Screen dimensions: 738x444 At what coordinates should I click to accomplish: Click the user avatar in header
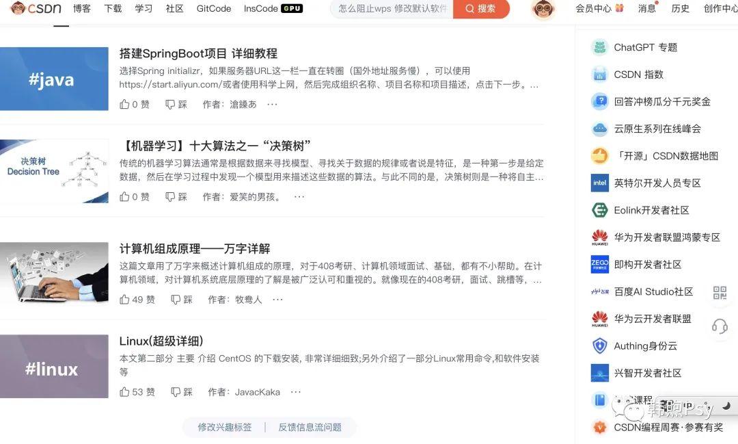click(543, 8)
